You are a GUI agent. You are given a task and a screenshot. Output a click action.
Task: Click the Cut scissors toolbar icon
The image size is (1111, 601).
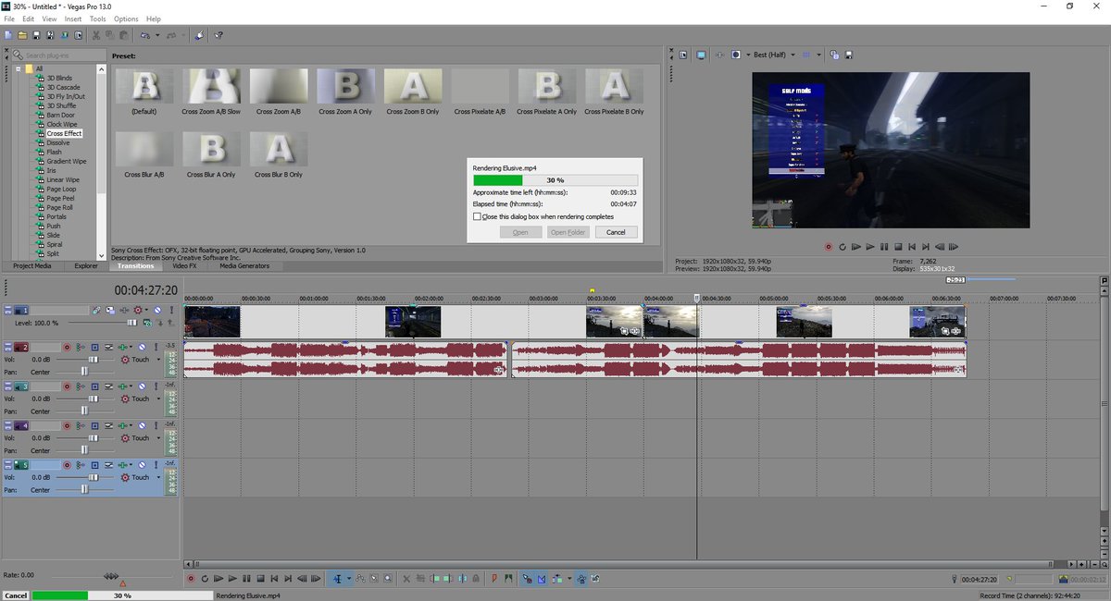pyautogui.click(x=95, y=35)
